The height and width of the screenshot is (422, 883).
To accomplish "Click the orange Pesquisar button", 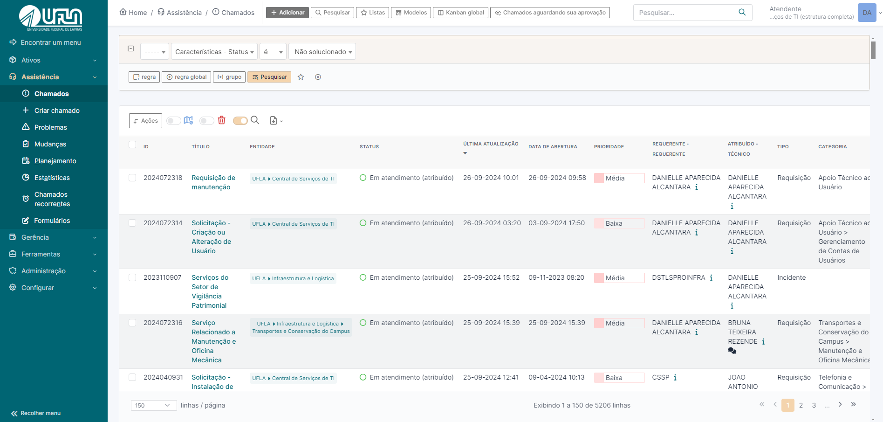I will [269, 77].
